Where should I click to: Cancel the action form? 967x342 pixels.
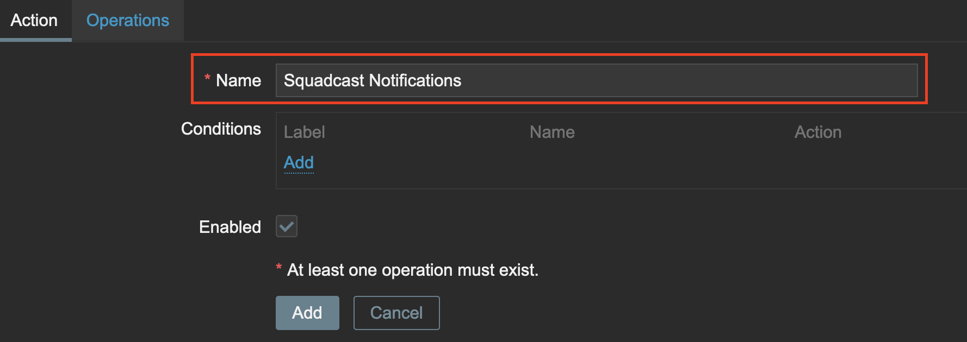pyautogui.click(x=396, y=313)
